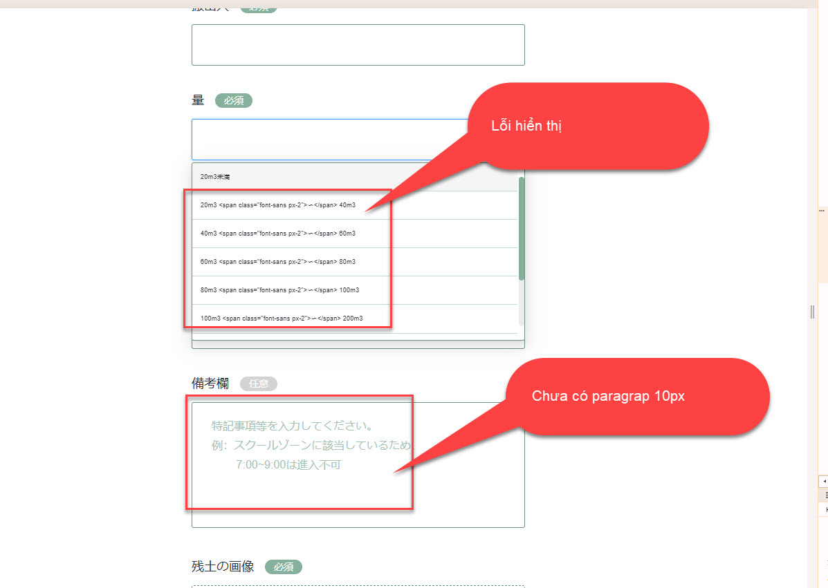Click the grip dots icon at right edge
828x588 pixels.
click(824, 495)
